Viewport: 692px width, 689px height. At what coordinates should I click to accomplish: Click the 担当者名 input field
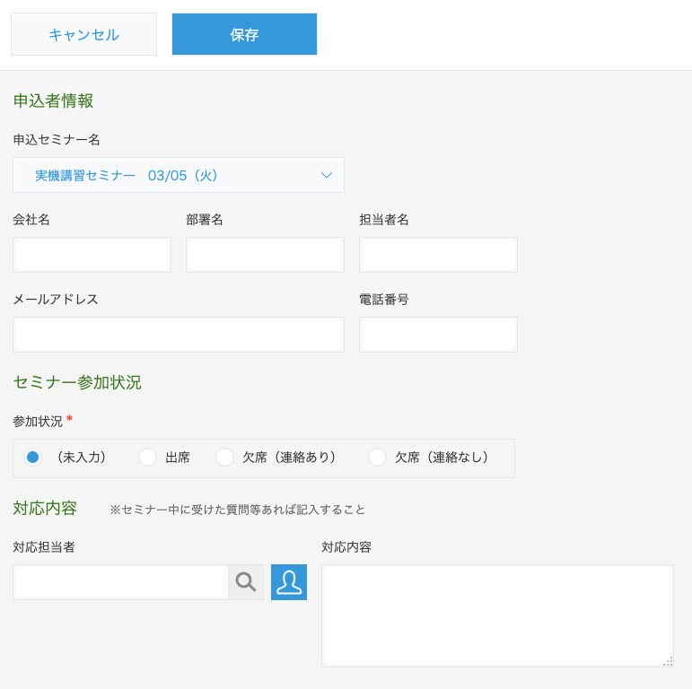(438, 255)
